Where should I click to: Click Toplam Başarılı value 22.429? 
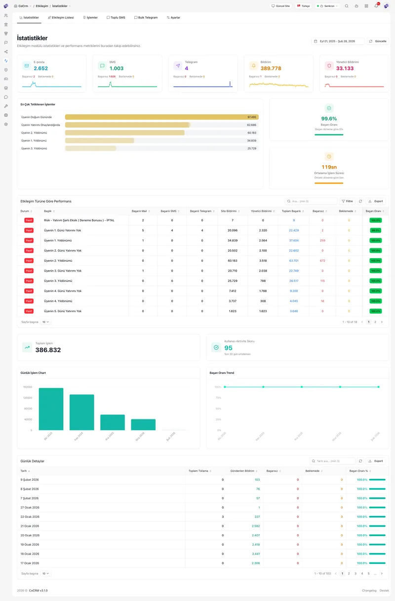click(x=294, y=231)
